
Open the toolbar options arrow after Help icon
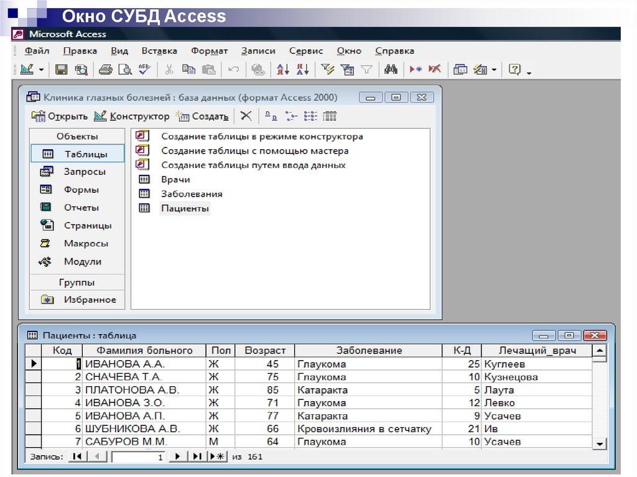point(529,72)
